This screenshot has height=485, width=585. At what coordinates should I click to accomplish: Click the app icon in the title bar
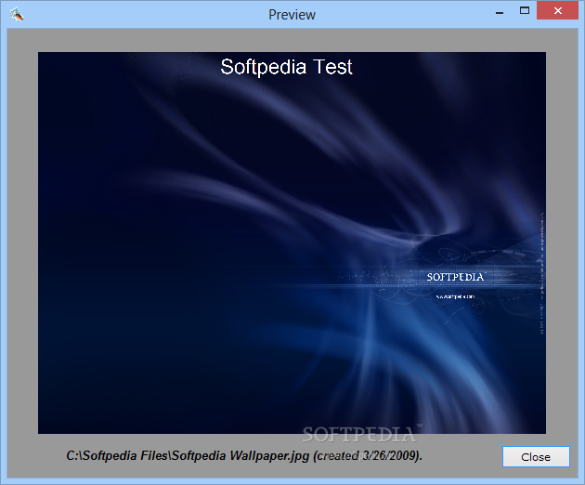click(17, 15)
